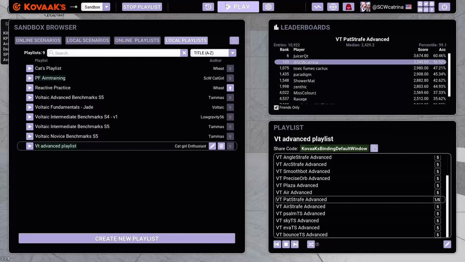The height and width of the screenshot is (262, 465).
Task: Copy the playlist share code
Action: [374, 148]
